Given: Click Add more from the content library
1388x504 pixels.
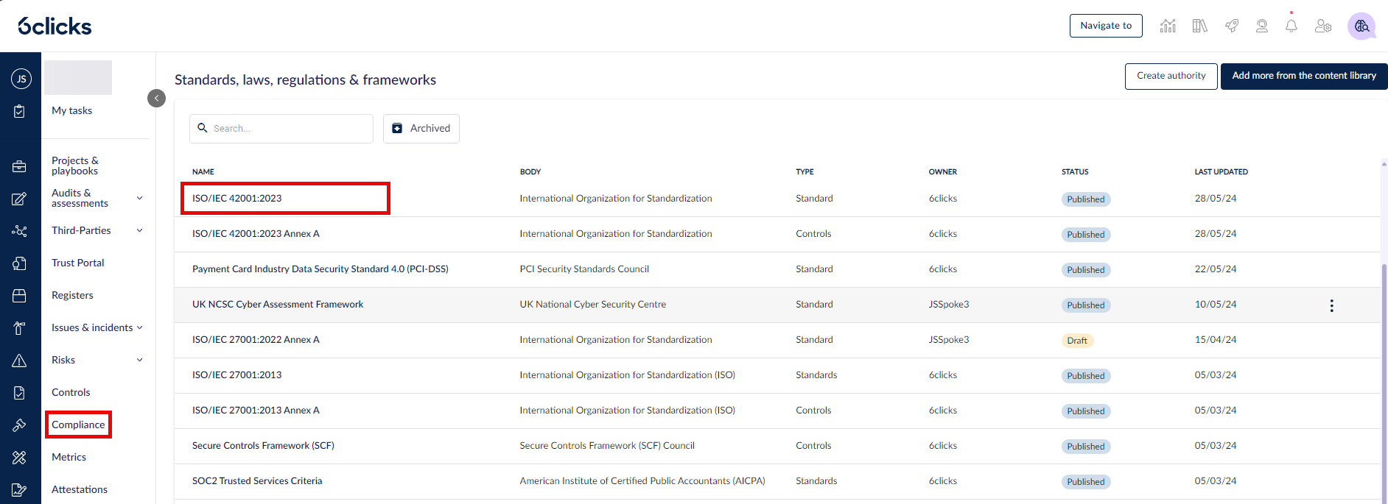Looking at the screenshot, I should coord(1304,76).
